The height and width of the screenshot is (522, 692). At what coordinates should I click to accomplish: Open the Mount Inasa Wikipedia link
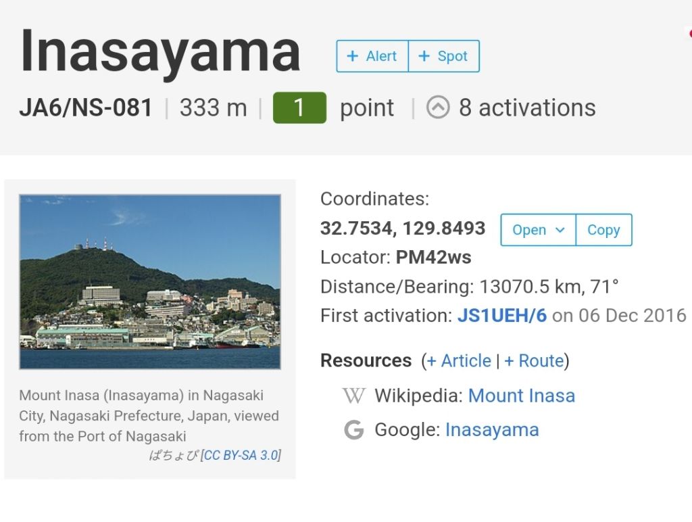[521, 396]
